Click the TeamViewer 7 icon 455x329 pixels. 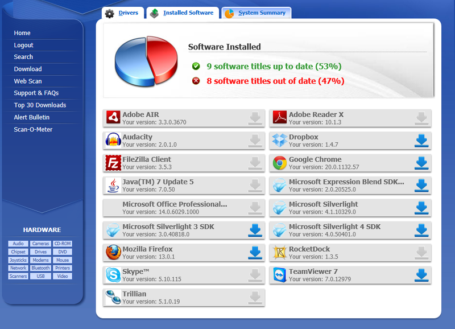280,275
